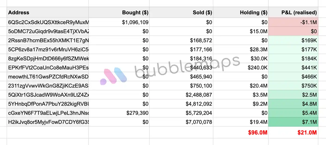Click the red -$1.1M P&L cell
The height and width of the screenshot is (145, 326).
[x=293, y=22]
